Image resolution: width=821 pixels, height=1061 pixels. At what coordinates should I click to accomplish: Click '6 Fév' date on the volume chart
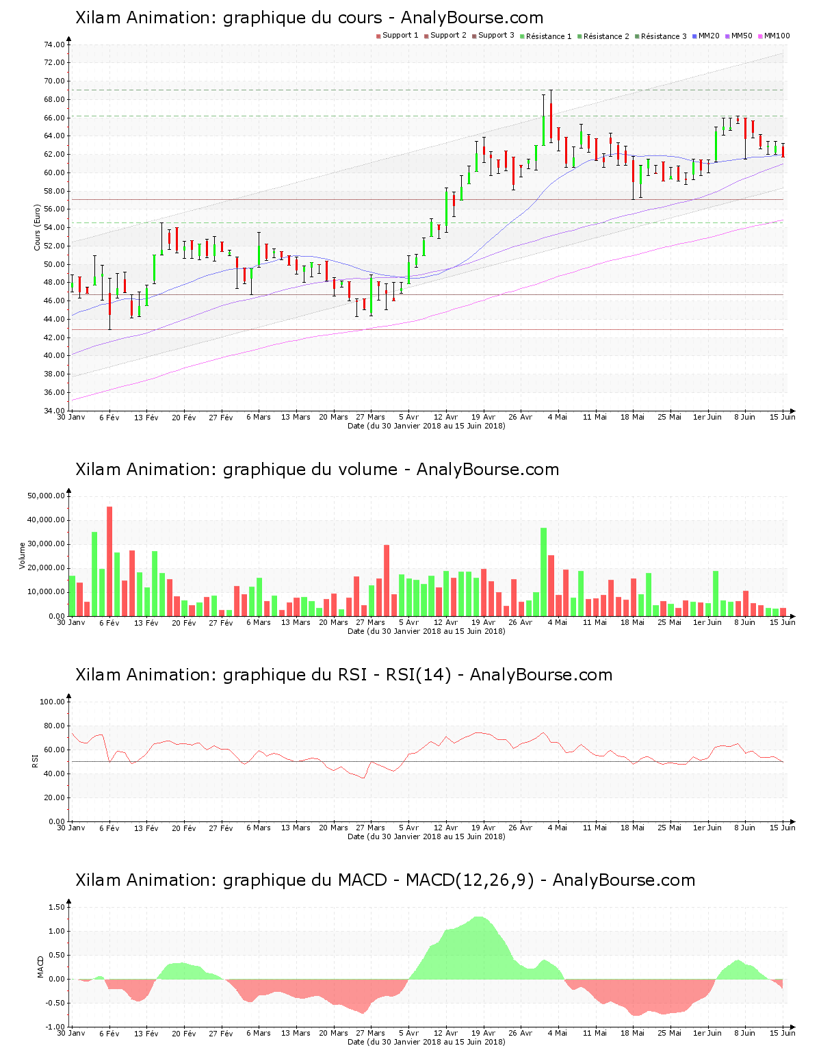109,622
